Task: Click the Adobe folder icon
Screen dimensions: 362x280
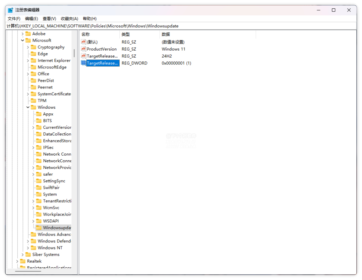Action: pos(28,34)
